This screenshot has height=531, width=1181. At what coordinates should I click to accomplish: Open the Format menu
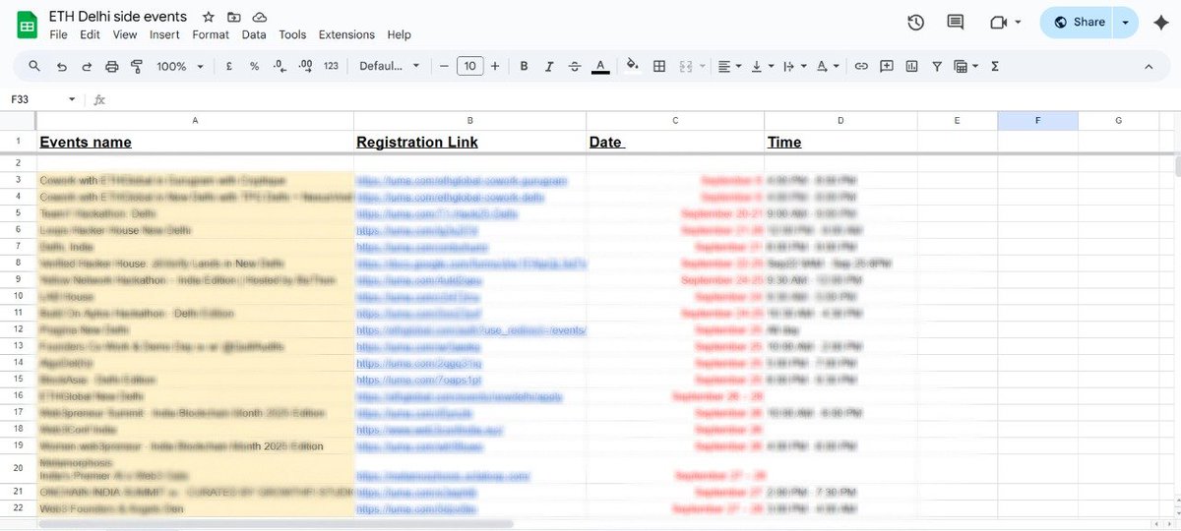click(x=211, y=34)
